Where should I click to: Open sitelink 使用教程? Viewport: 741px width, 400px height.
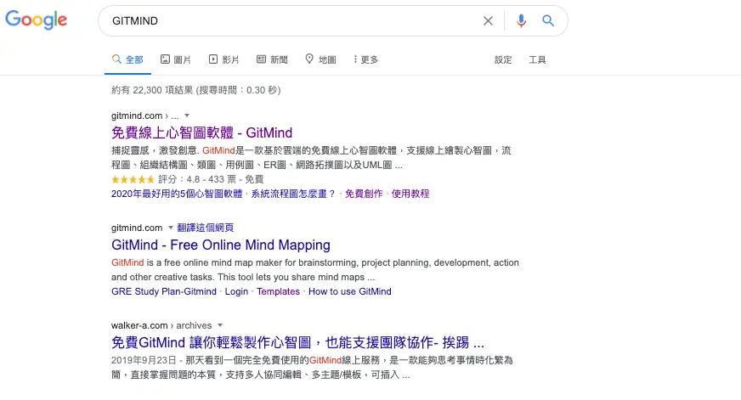coord(410,194)
